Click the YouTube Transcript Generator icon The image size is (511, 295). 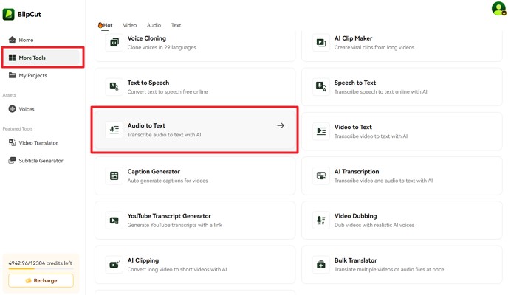[114, 220]
